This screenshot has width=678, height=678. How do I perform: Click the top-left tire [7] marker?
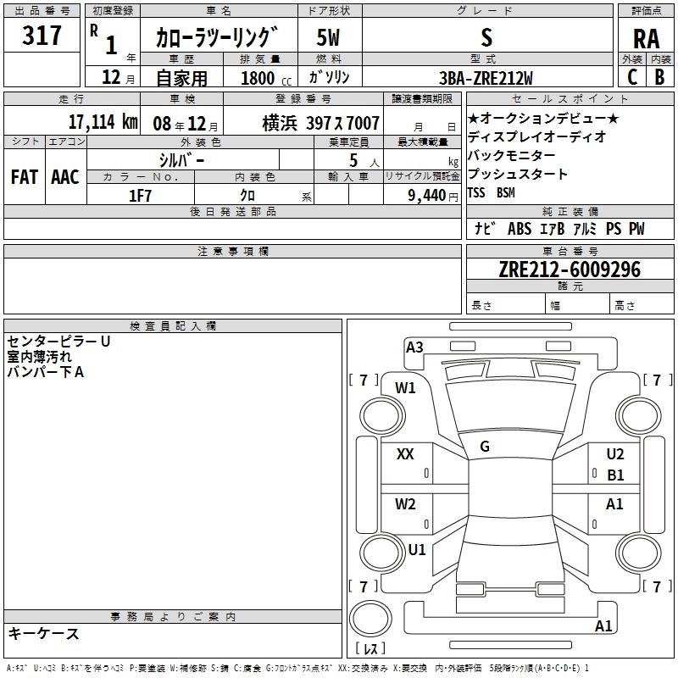point(364,380)
